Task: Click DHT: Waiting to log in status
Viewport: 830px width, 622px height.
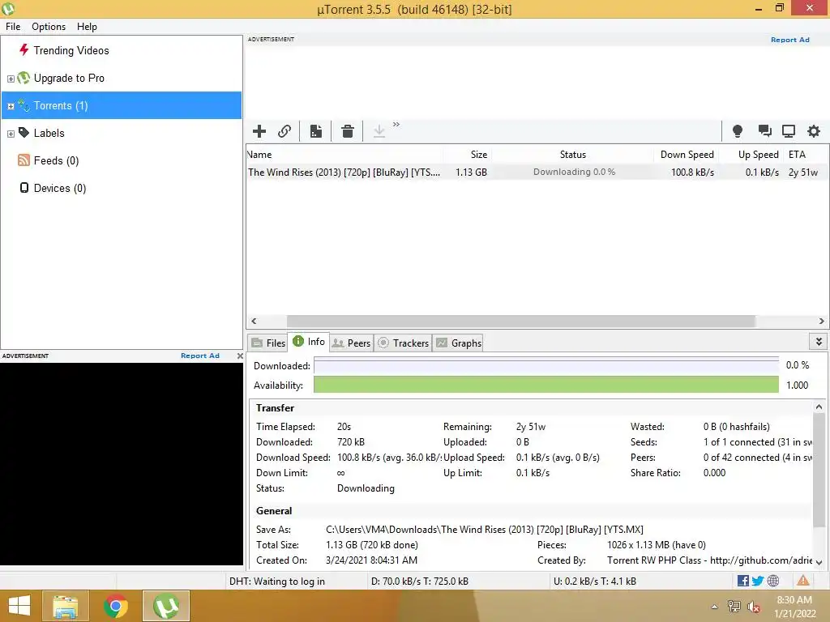Action: (277, 582)
